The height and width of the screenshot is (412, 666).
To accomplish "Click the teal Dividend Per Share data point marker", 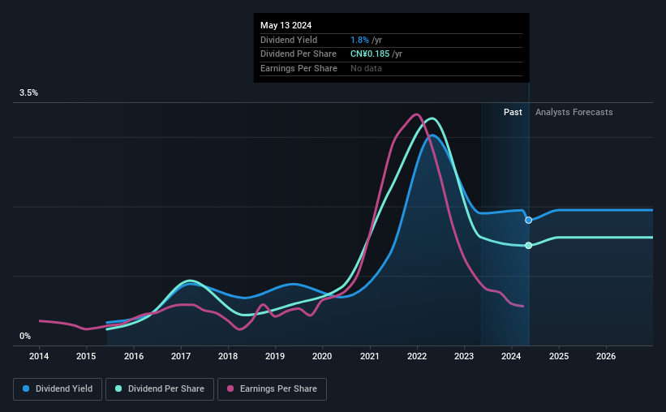I will click(x=528, y=246).
